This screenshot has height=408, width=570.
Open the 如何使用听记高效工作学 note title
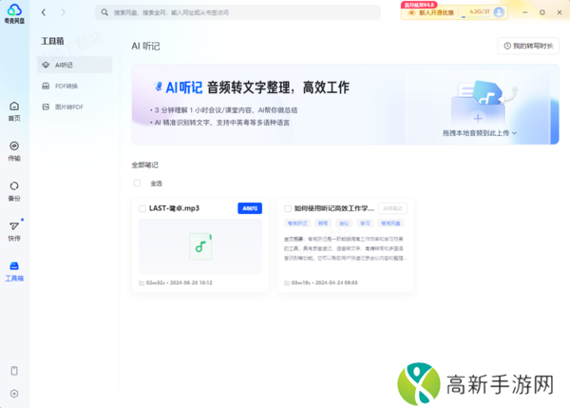tap(334, 208)
